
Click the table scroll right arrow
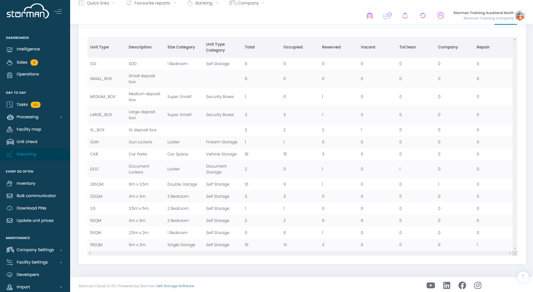(510, 253)
